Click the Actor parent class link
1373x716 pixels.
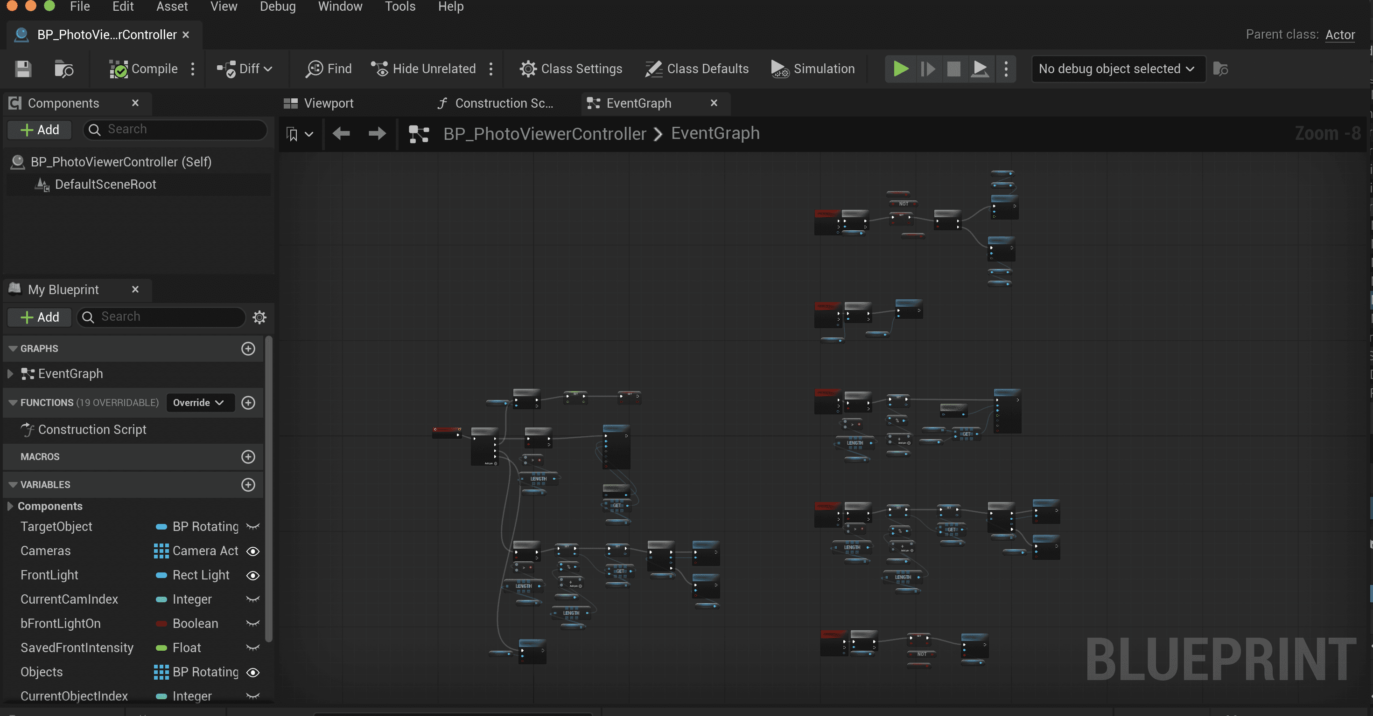(x=1339, y=35)
